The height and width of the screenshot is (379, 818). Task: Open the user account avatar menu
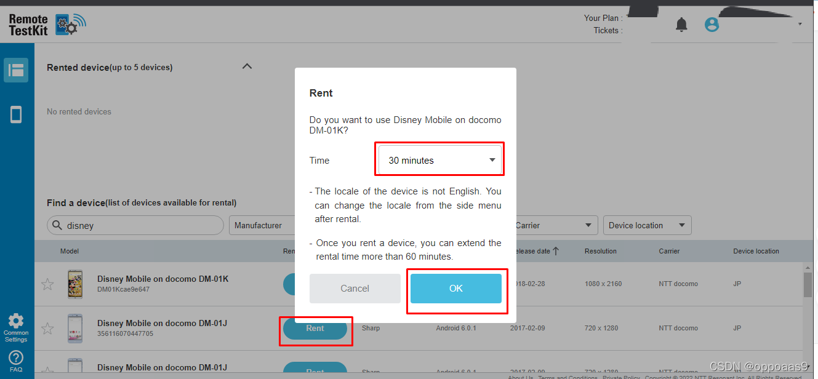(x=712, y=25)
